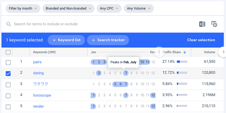
Task: Click the 9.84% traffic share value
Action: pos(167,84)
